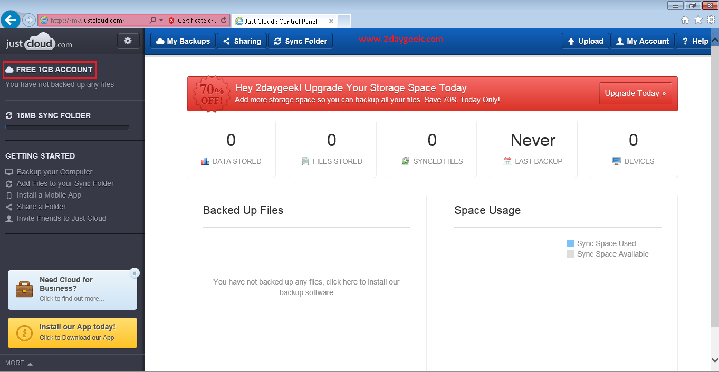719x372 pixels.
Task: Open the address bar dropdown arrow
Action: point(160,21)
